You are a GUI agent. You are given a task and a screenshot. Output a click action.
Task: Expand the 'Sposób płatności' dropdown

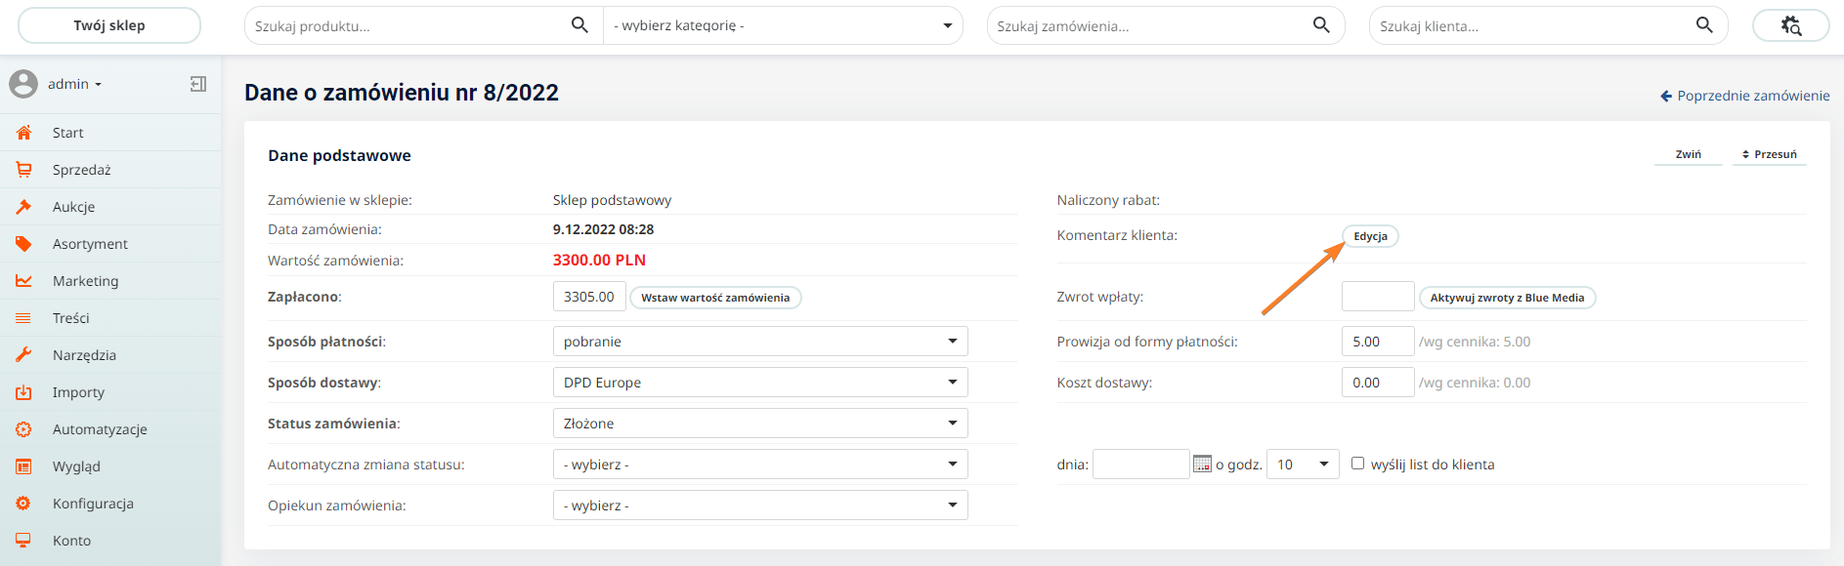tap(759, 342)
